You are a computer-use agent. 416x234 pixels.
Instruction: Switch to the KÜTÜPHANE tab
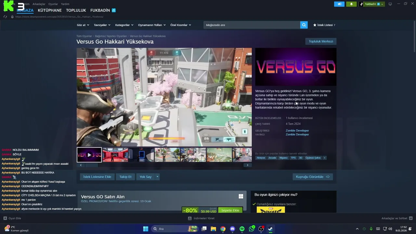coord(50,10)
